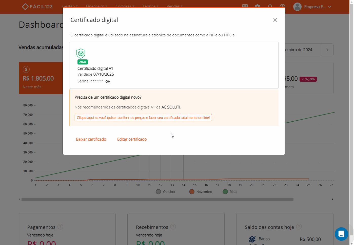Open the settings gear in top bar
354x245 pixels.
258,6
